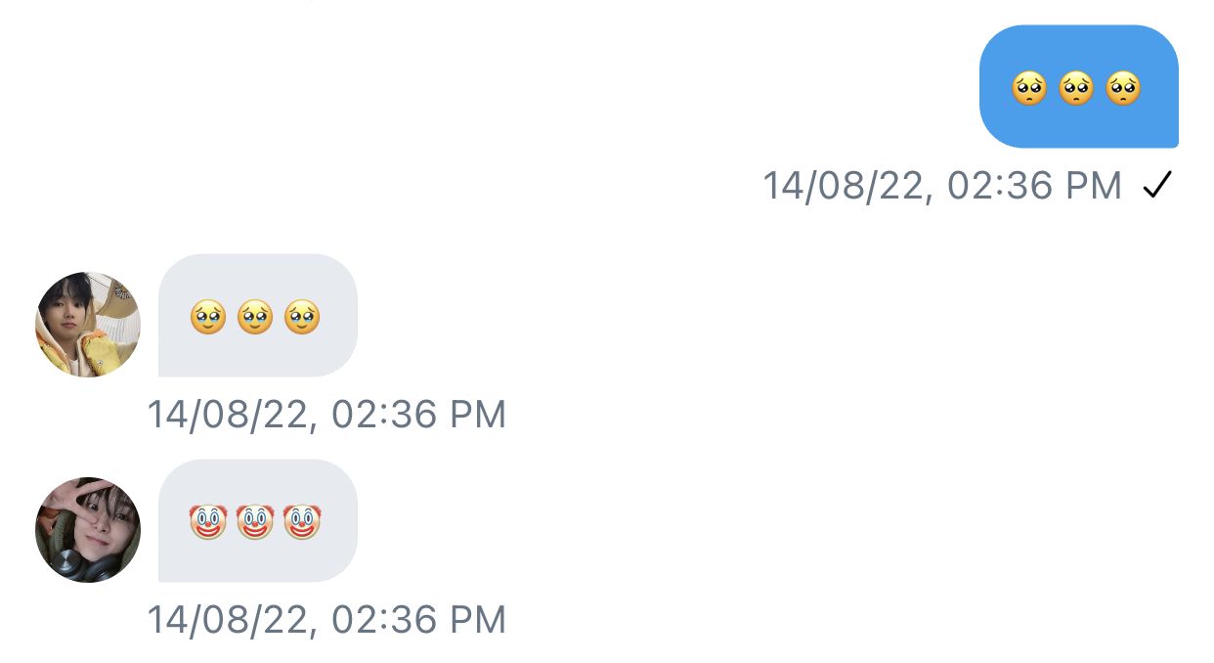Select the blue sent message bubble
This screenshot has height=663, width=1214.
coord(1079,87)
